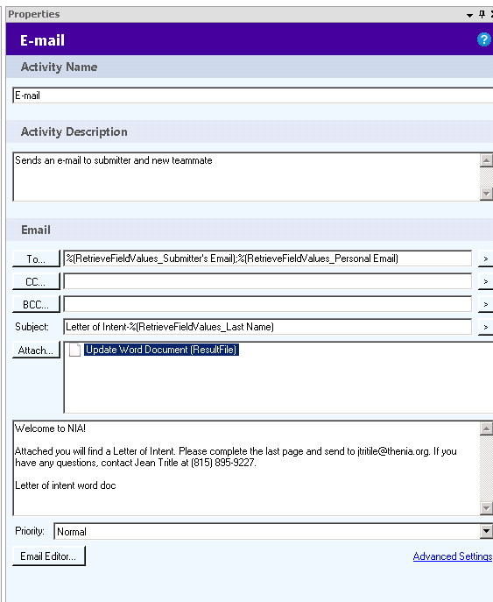Pin the Properties panel with pushpin icon
Screen dimensions: 493x602
pyautogui.click(x=482, y=15)
